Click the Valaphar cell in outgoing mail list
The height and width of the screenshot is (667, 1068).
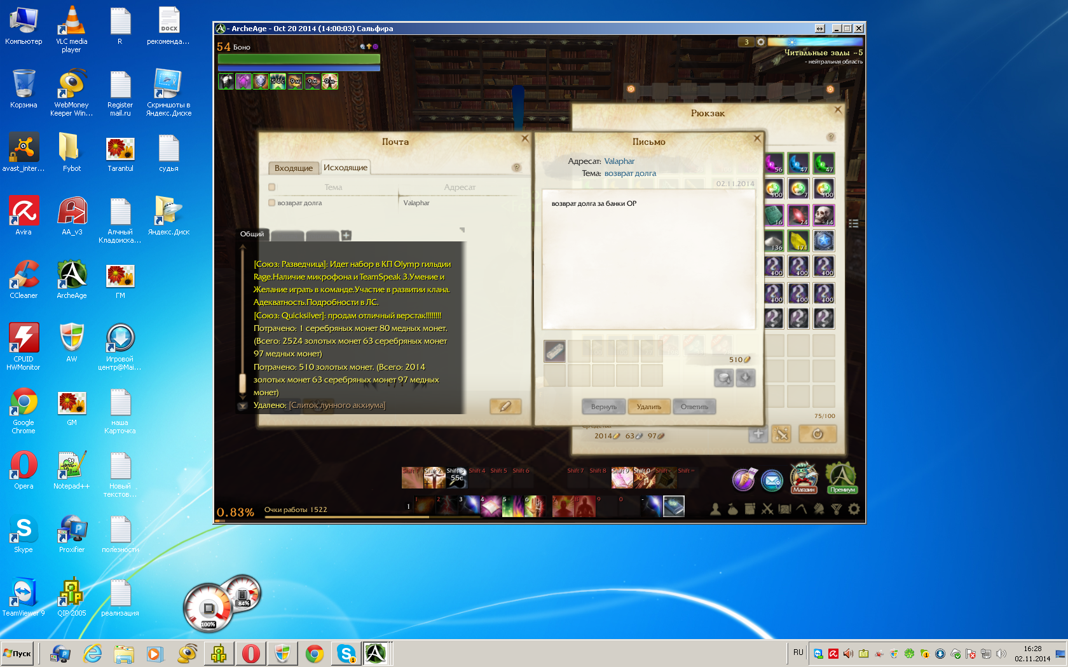[416, 203]
